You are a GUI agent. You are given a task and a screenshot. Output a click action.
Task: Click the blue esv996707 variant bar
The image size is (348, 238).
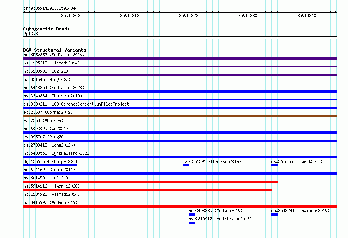[180, 141]
